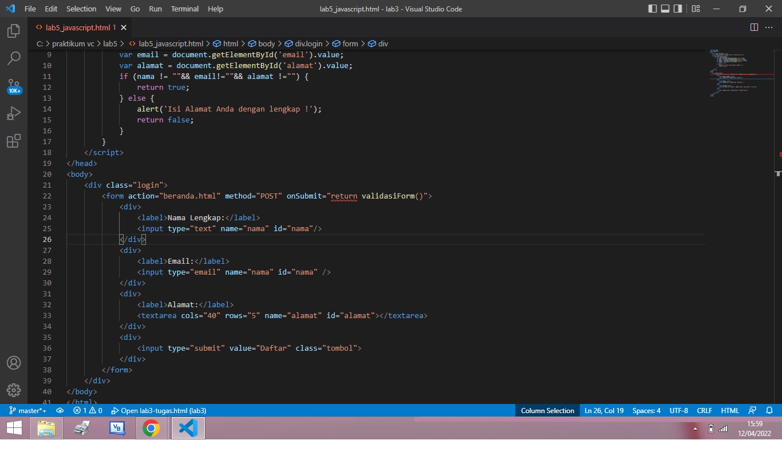Open the Accounts menu icon
782x460 pixels.
pyautogui.click(x=14, y=363)
